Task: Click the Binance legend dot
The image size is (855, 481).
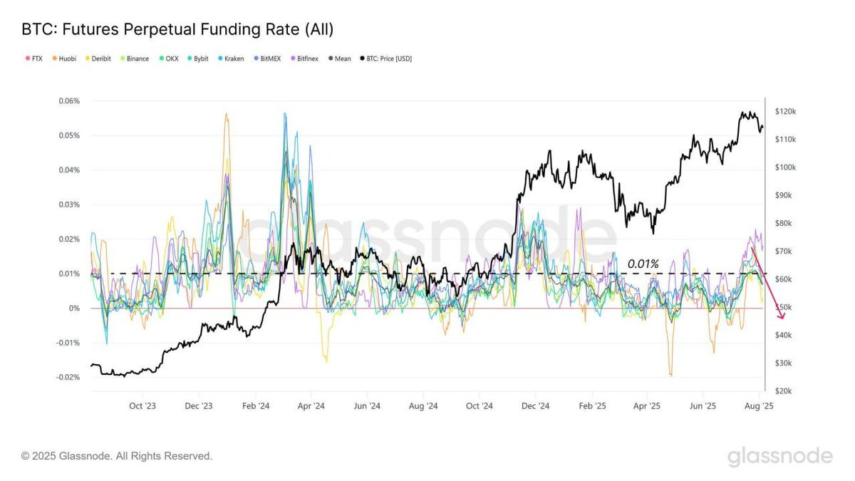Action: (122, 58)
